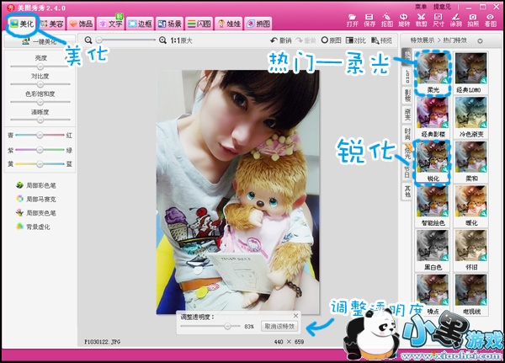The height and width of the screenshot is (363, 505).
Task: Redo with the 重做 arrow
Action: click(306, 40)
